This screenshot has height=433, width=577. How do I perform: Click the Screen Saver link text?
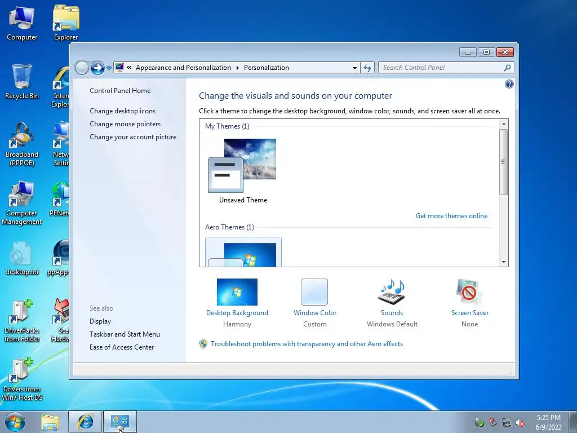tap(470, 313)
